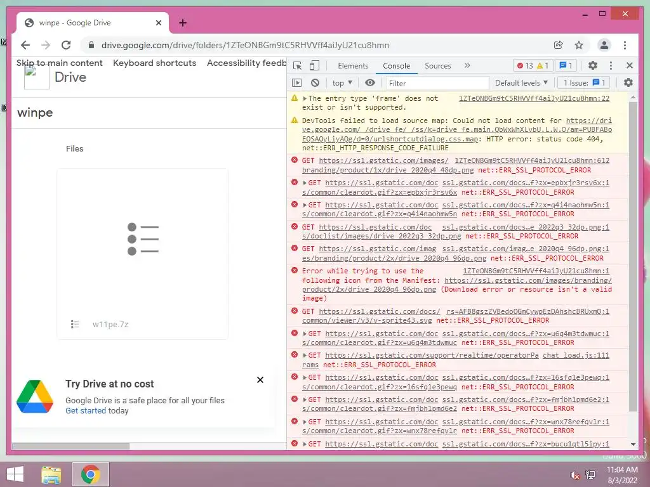The width and height of the screenshot is (650, 487).
Task: Go back with the browser back arrow
Action: 25,45
